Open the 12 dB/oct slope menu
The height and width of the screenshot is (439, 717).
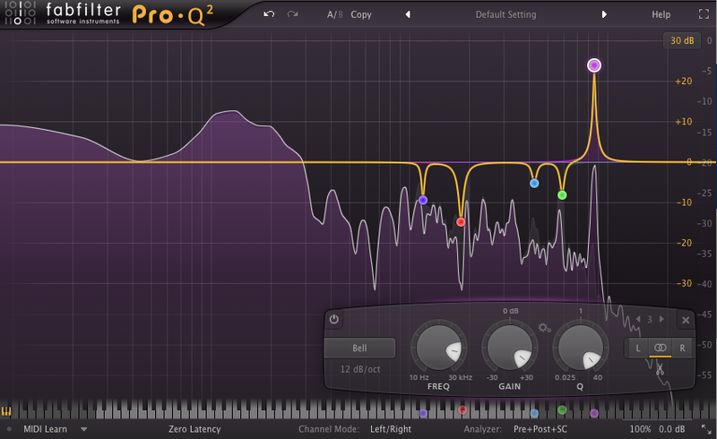359,369
